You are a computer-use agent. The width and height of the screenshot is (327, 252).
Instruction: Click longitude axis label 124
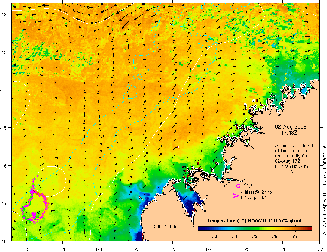click(209, 249)
